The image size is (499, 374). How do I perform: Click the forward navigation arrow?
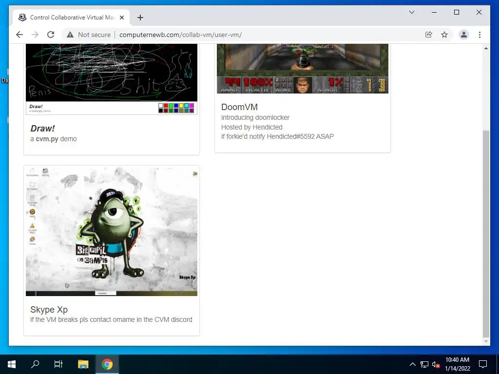[x=35, y=35]
